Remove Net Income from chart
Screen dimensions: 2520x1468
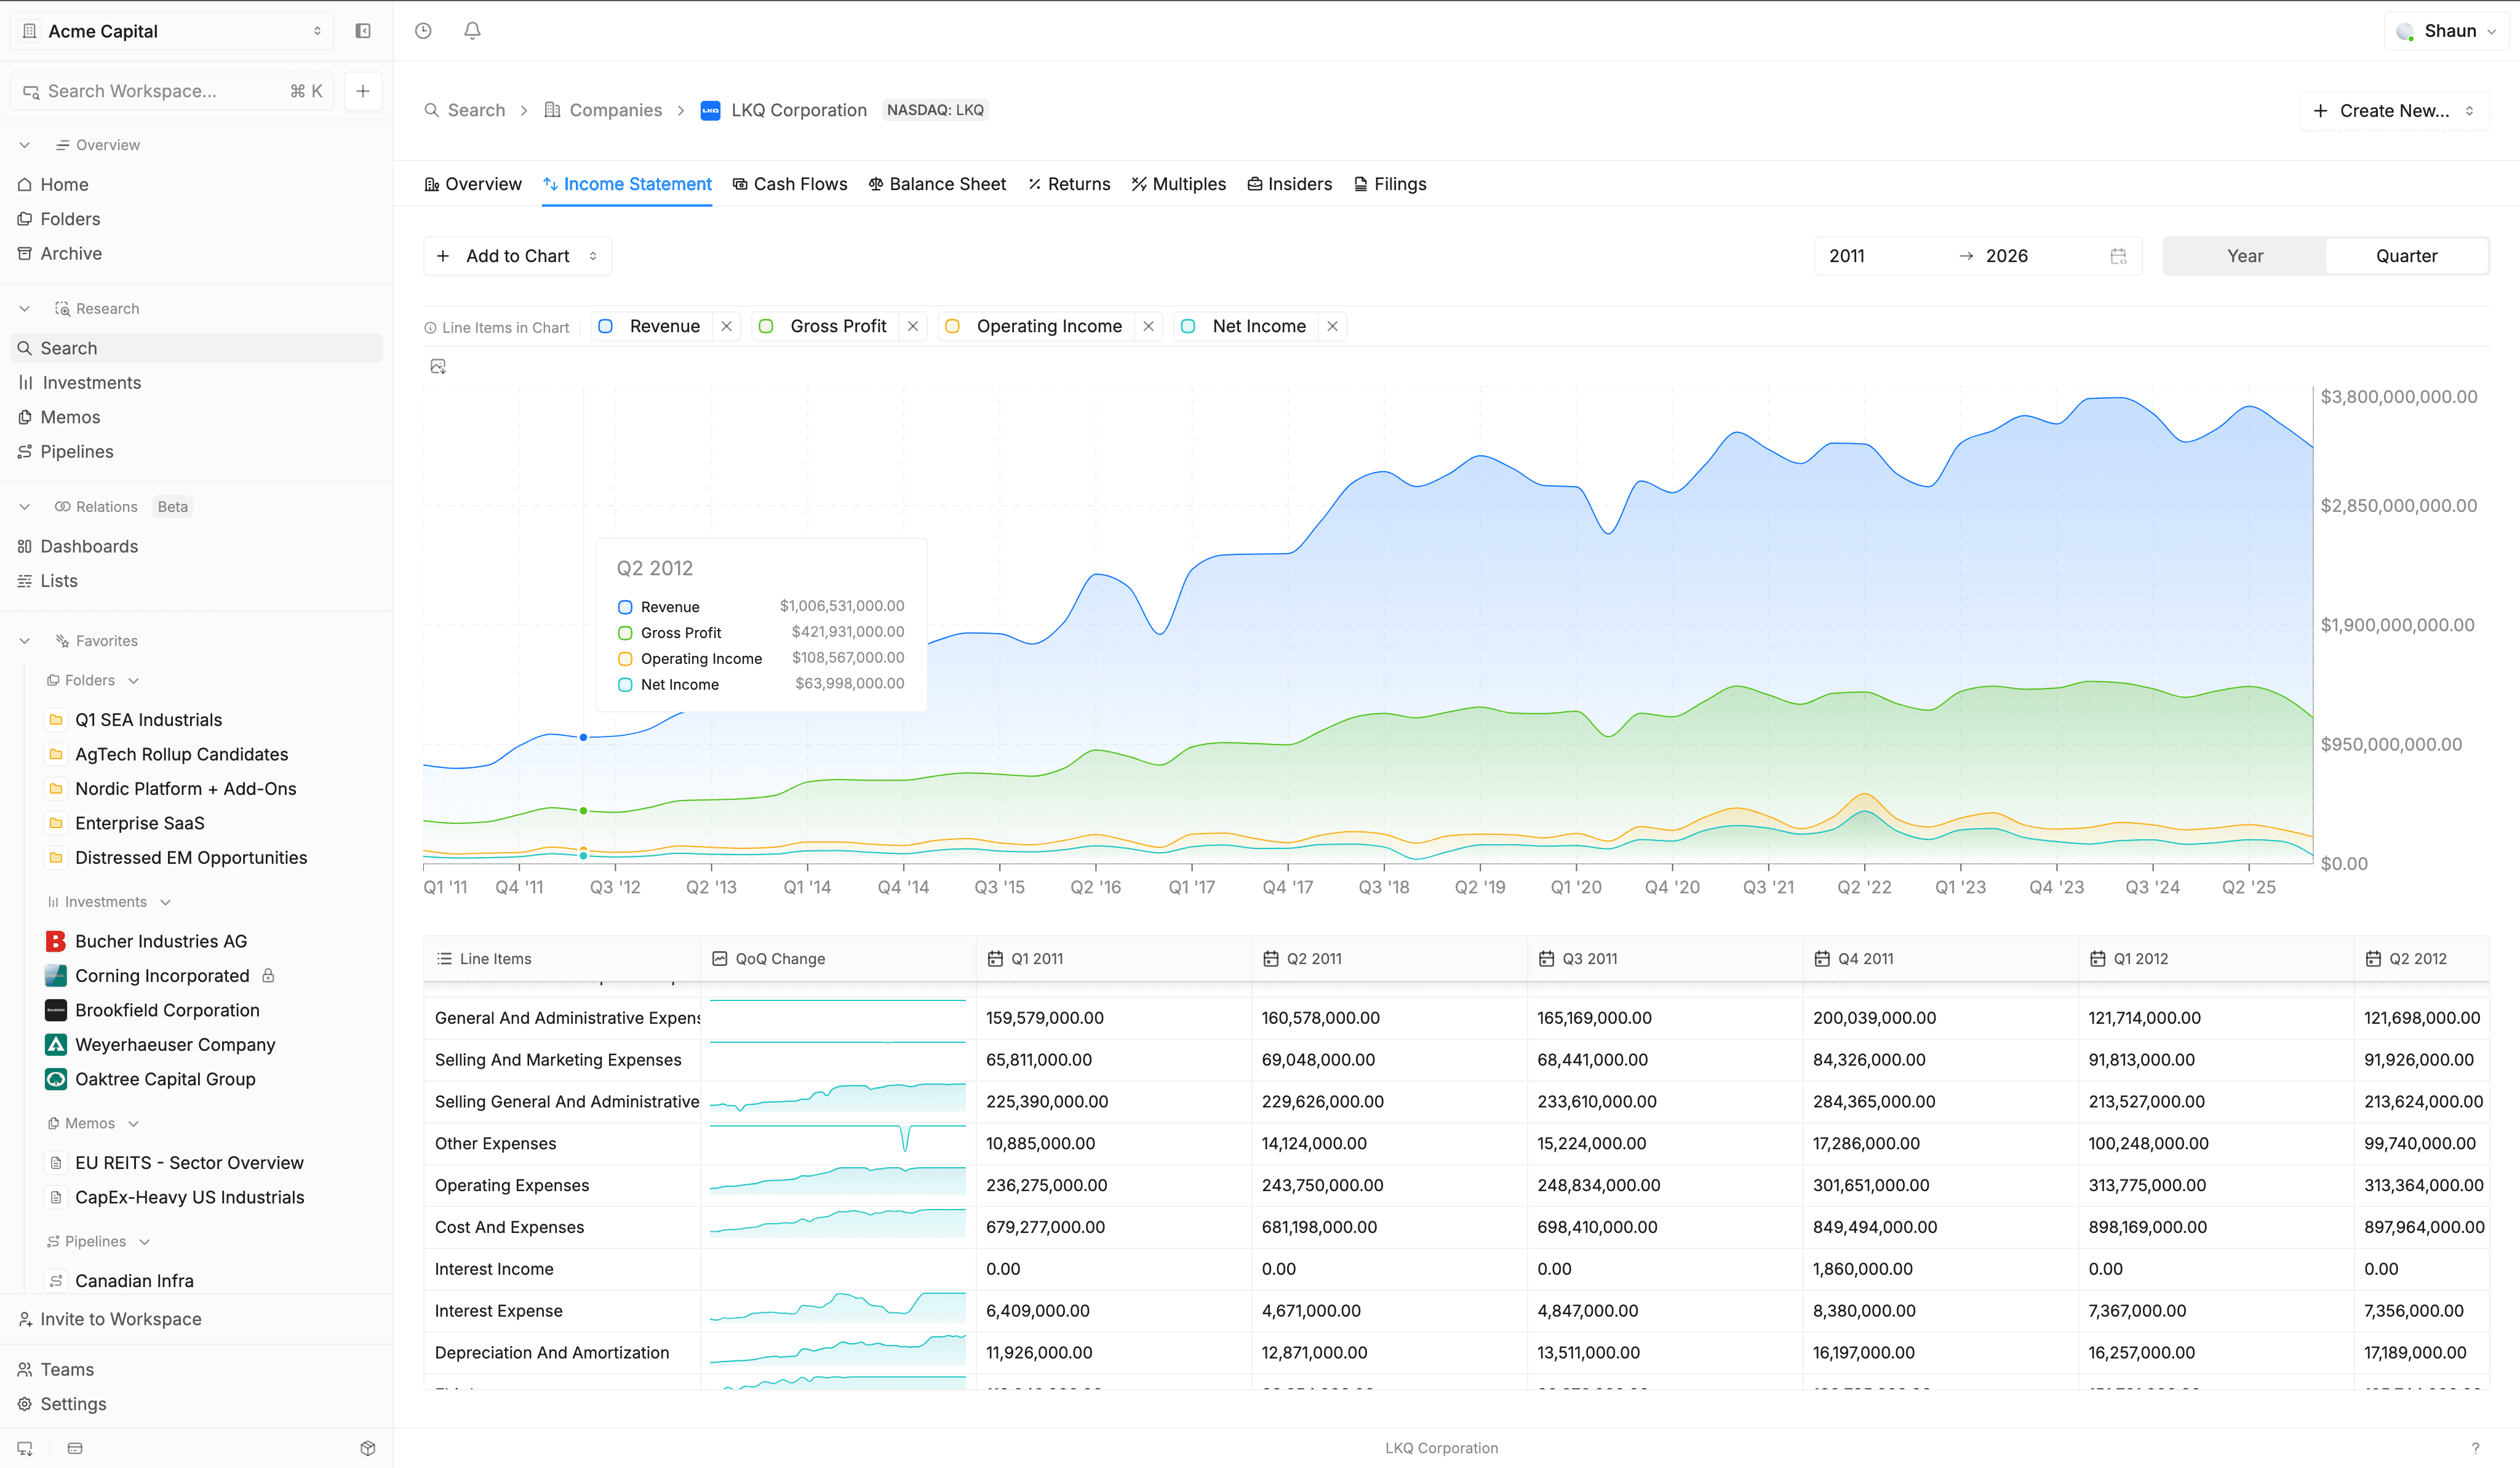[1332, 326]
